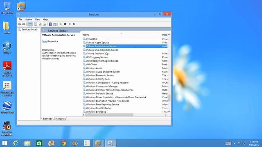Switch to the Extended tab

point(47,119)
